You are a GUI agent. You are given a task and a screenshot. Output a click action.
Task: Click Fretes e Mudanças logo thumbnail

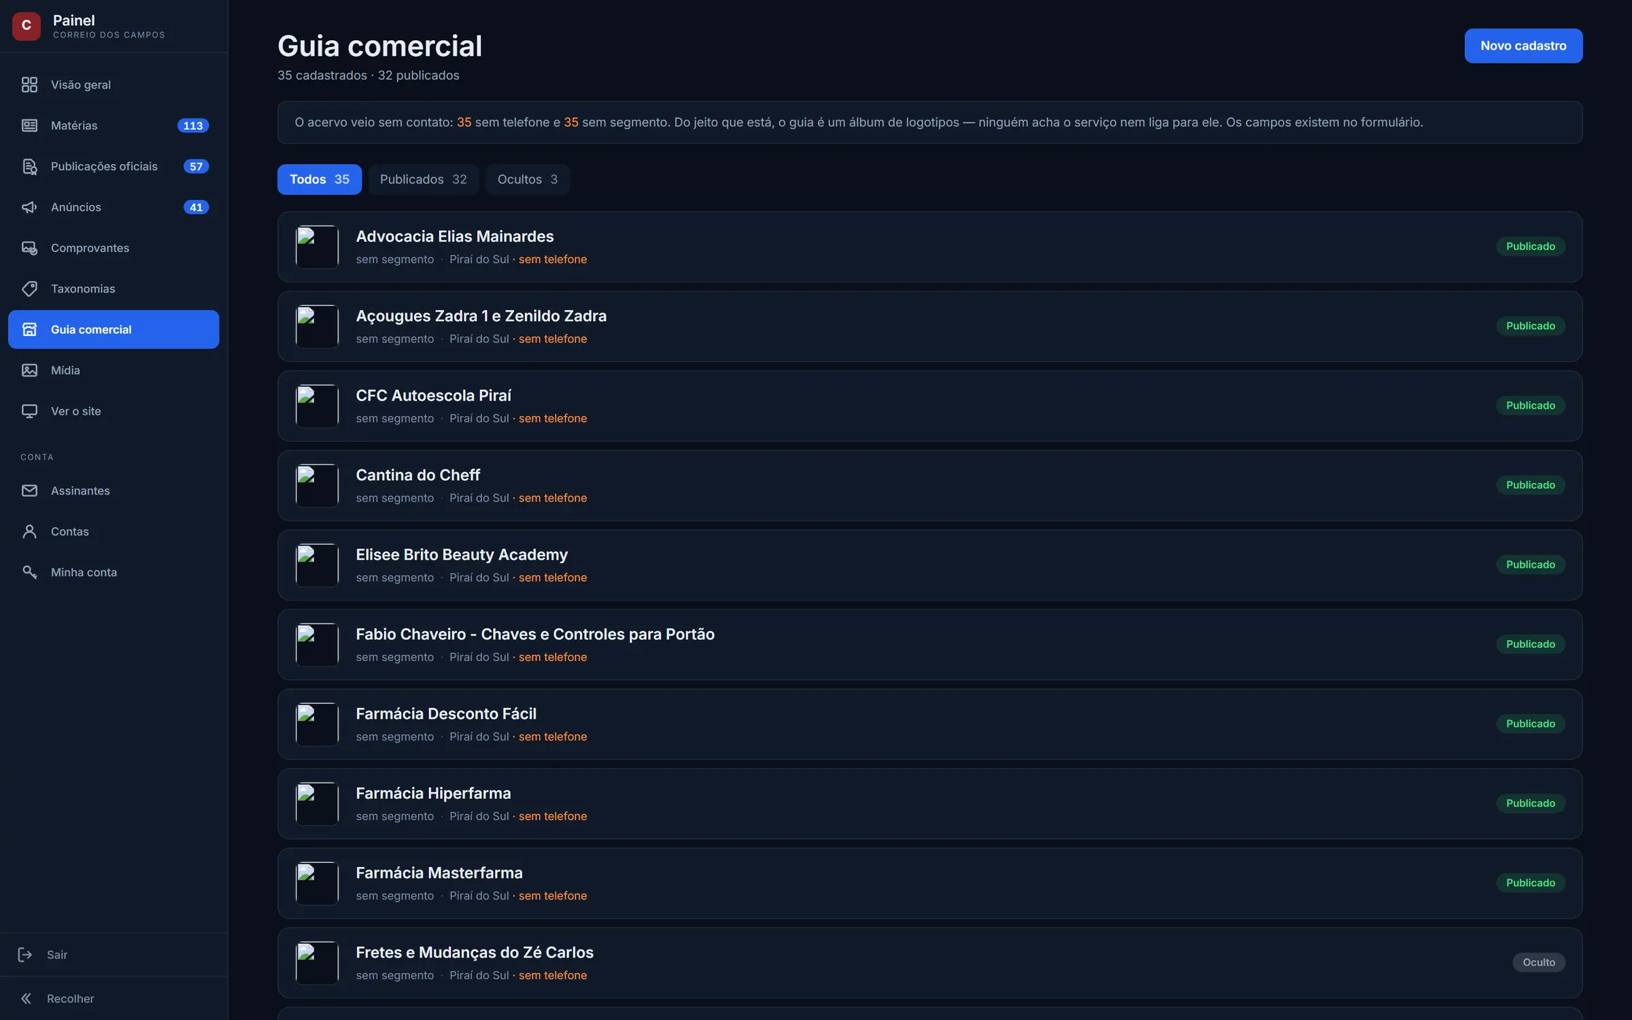317,963
